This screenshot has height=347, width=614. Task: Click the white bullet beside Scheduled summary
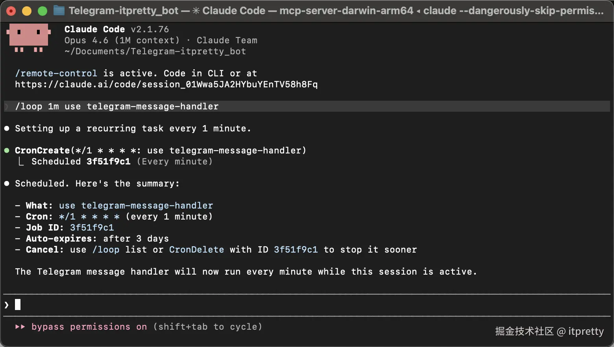pyautogui.click(x=7, y=183)
